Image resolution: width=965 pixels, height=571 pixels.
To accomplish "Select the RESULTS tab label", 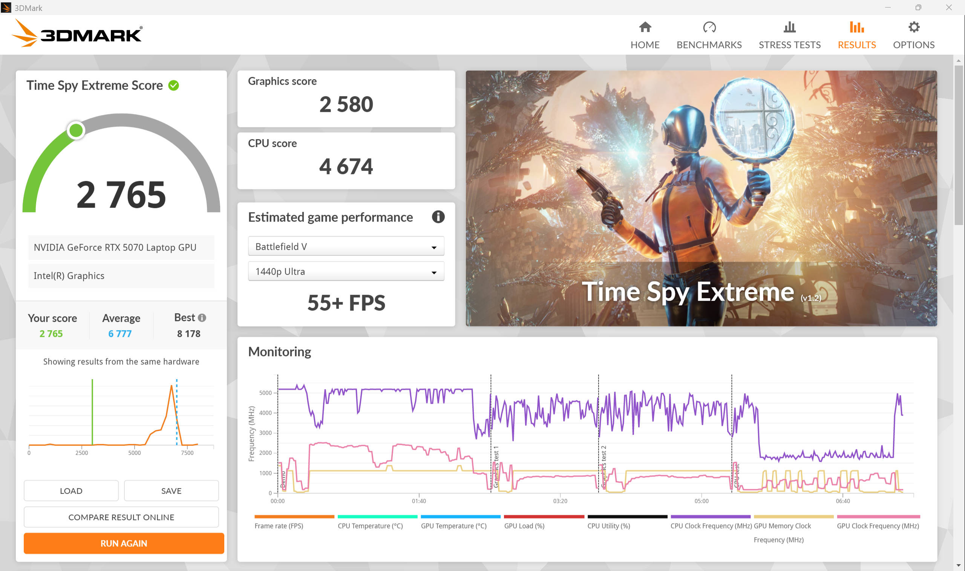I will pos(857,44).
